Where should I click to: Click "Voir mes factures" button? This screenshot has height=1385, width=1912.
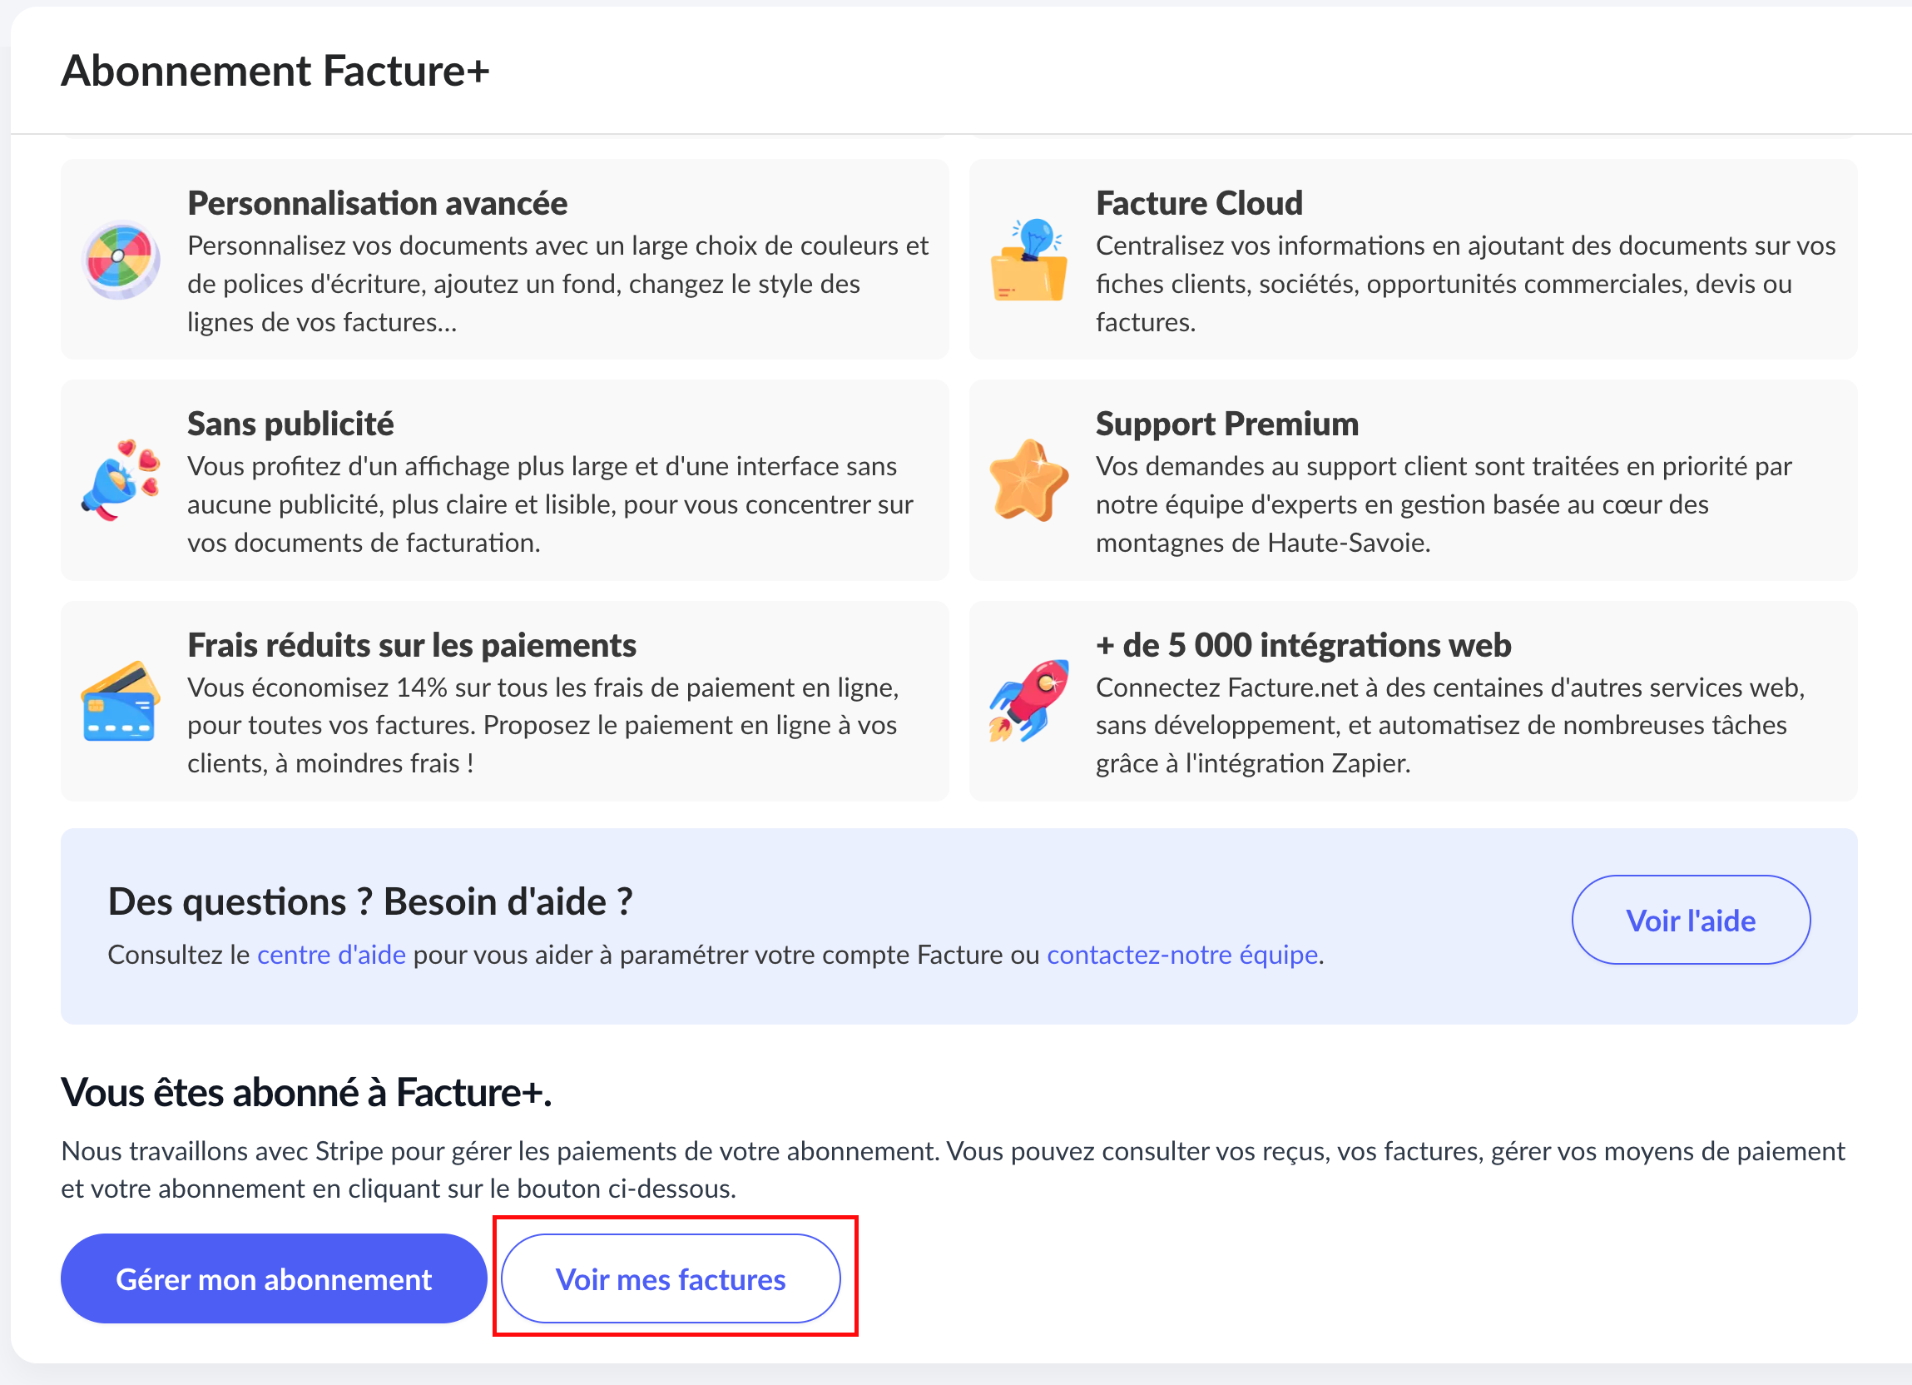[x=671, y=1278]
